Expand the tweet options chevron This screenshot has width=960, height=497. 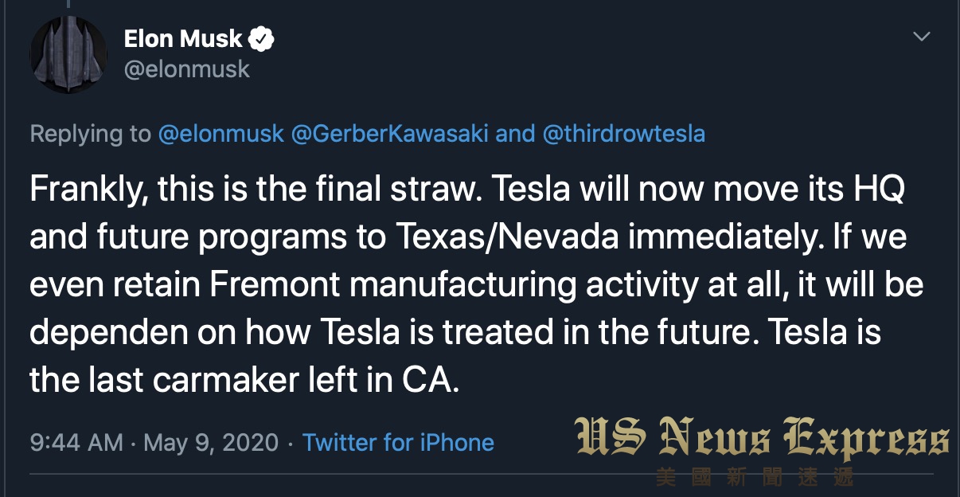[921, 37]
